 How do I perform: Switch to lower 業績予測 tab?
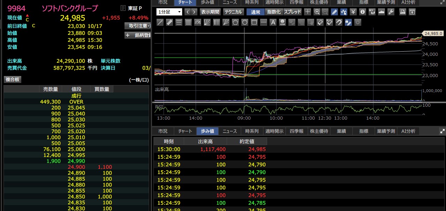click(x=386, y=131)
